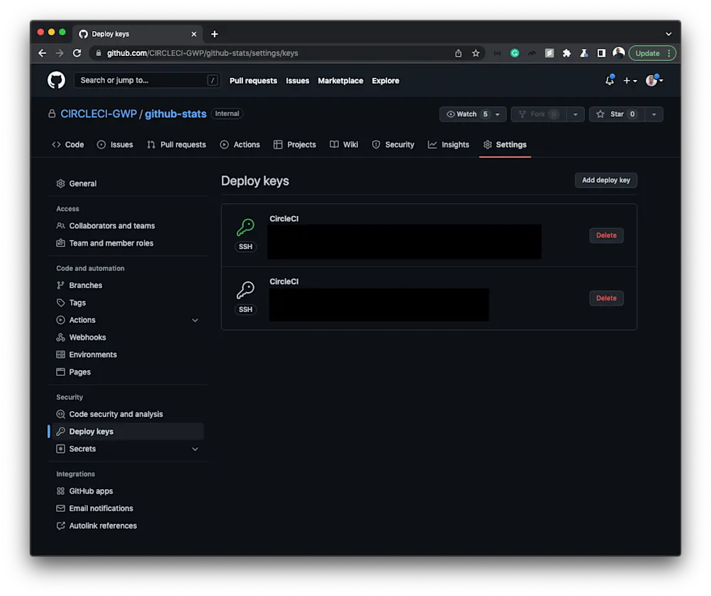Click the GitHub home logo
This screenshot has height=596, width=711.
pyautogui.click(x=56, y=79)
